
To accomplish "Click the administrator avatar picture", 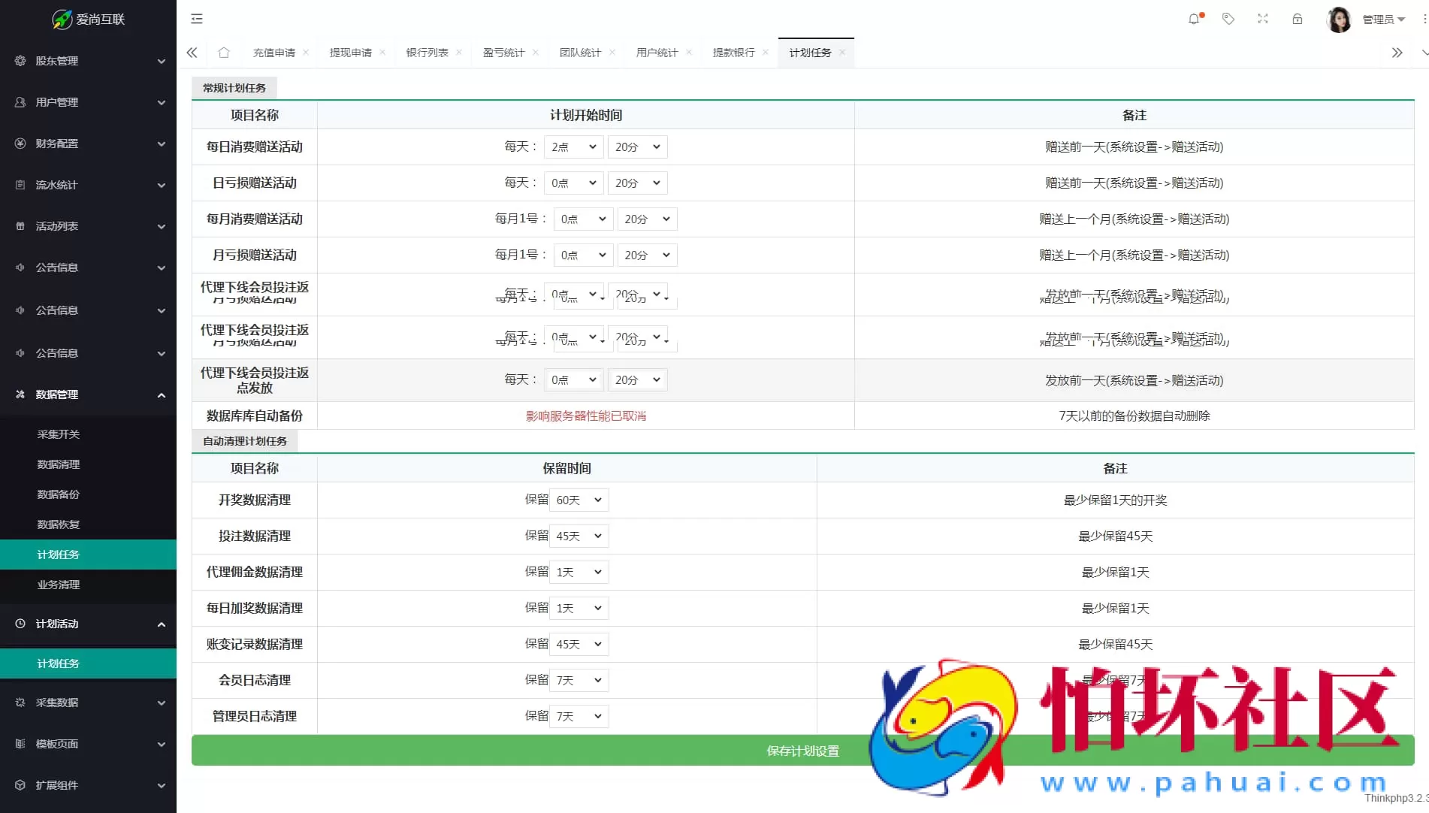I will pyautogui.click(x=1339, y=20).
